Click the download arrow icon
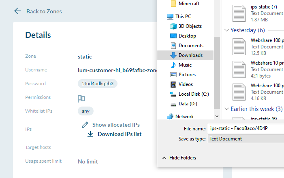The height and width of the screenshot is (178, 284). 90,134
